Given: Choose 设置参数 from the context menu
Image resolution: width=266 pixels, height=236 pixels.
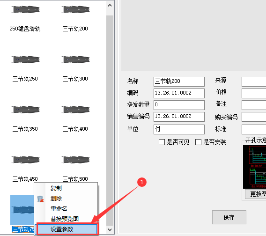Looking at the screenshot, I should tap(67, 229).
